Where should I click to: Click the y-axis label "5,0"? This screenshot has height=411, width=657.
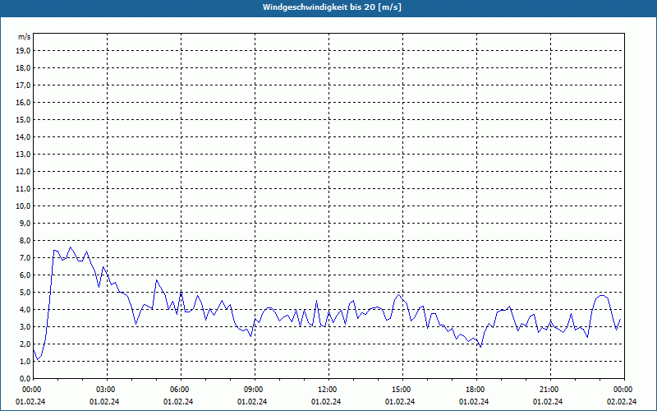click(x=25, y=293)
